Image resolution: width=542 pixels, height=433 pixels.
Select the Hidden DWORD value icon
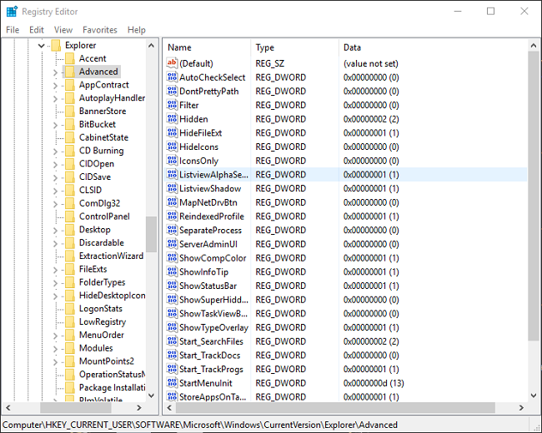point(172,119)
